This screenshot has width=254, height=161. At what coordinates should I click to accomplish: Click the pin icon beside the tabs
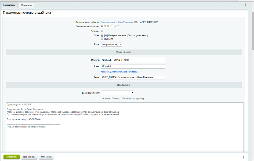pyautogui.click(x=245, y=5)
